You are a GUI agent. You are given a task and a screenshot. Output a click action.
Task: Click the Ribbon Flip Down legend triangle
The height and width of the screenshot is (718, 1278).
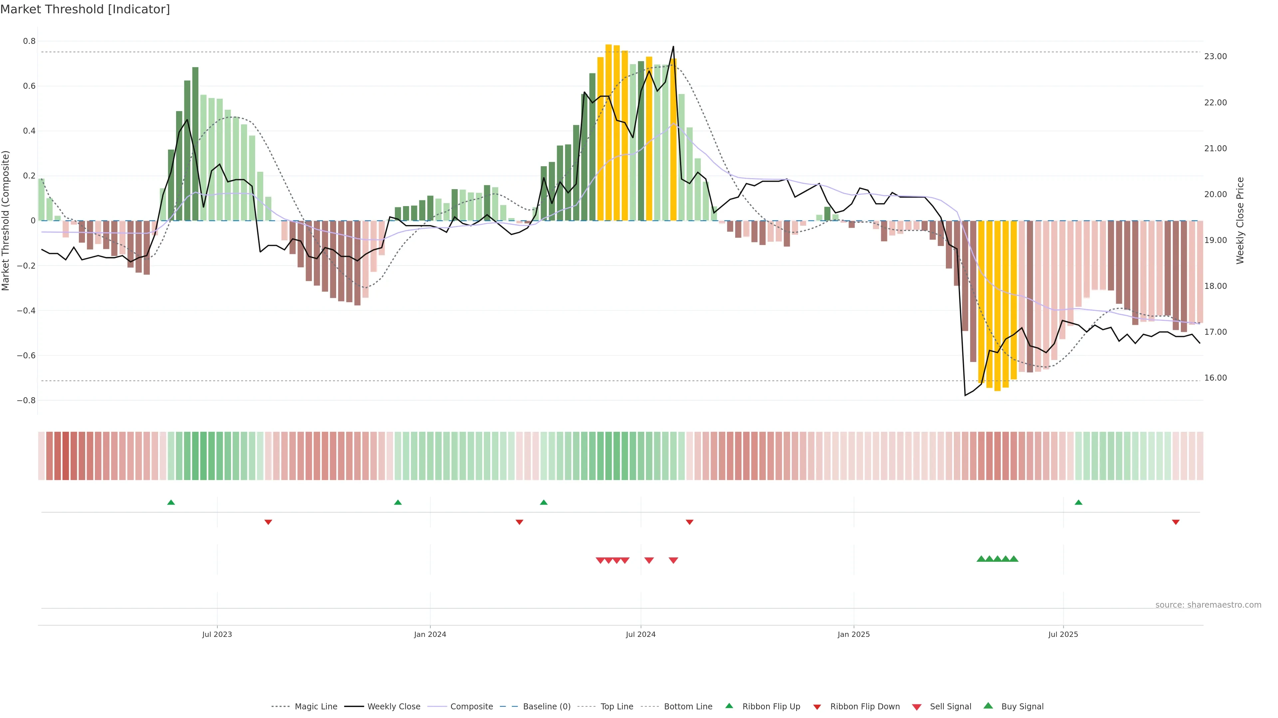point(817,707)
